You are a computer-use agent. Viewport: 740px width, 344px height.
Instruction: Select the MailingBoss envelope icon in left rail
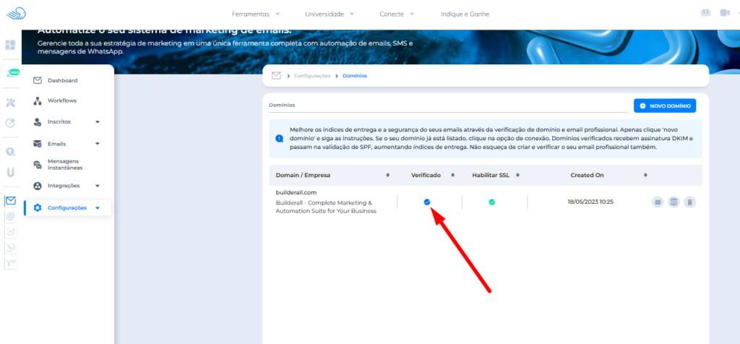click(10, 201)
